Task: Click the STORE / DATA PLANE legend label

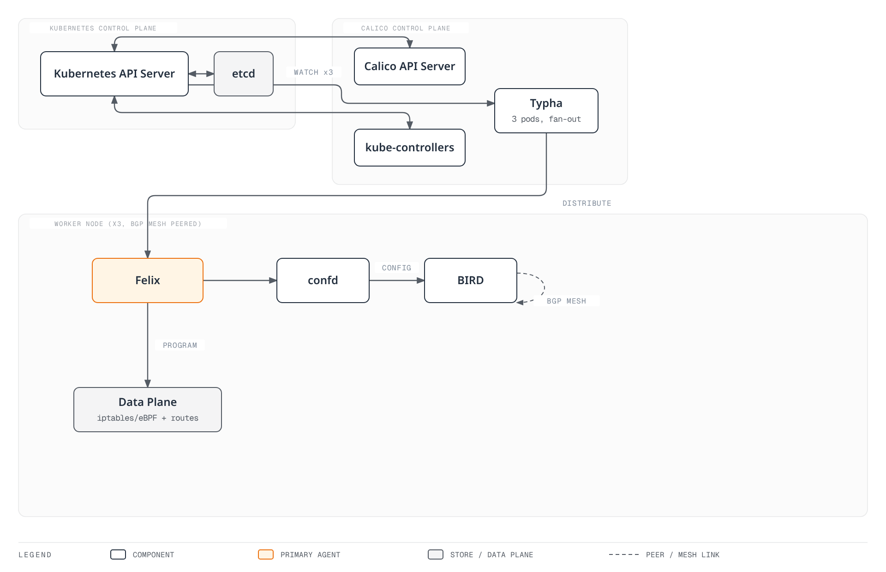Action: pyautogui.click(x=492, y=555)
